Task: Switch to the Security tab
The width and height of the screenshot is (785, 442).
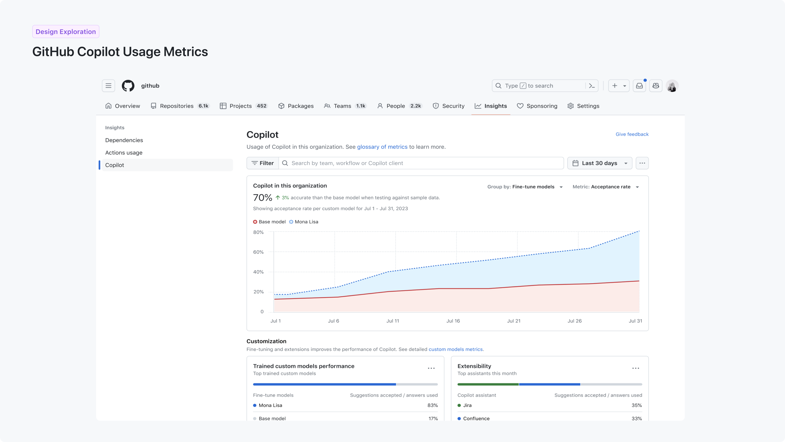Action: tap(448, 106)
